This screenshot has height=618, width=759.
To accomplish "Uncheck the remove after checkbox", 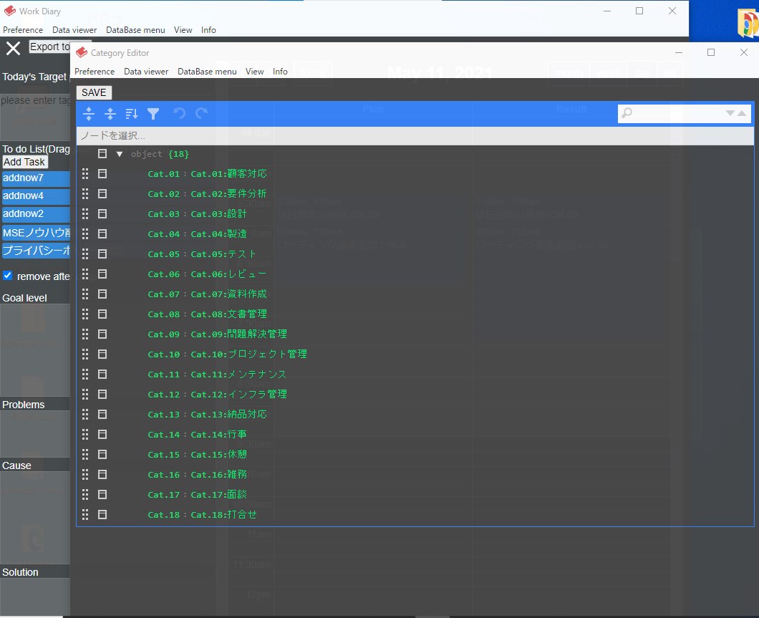I will point(7,276).
